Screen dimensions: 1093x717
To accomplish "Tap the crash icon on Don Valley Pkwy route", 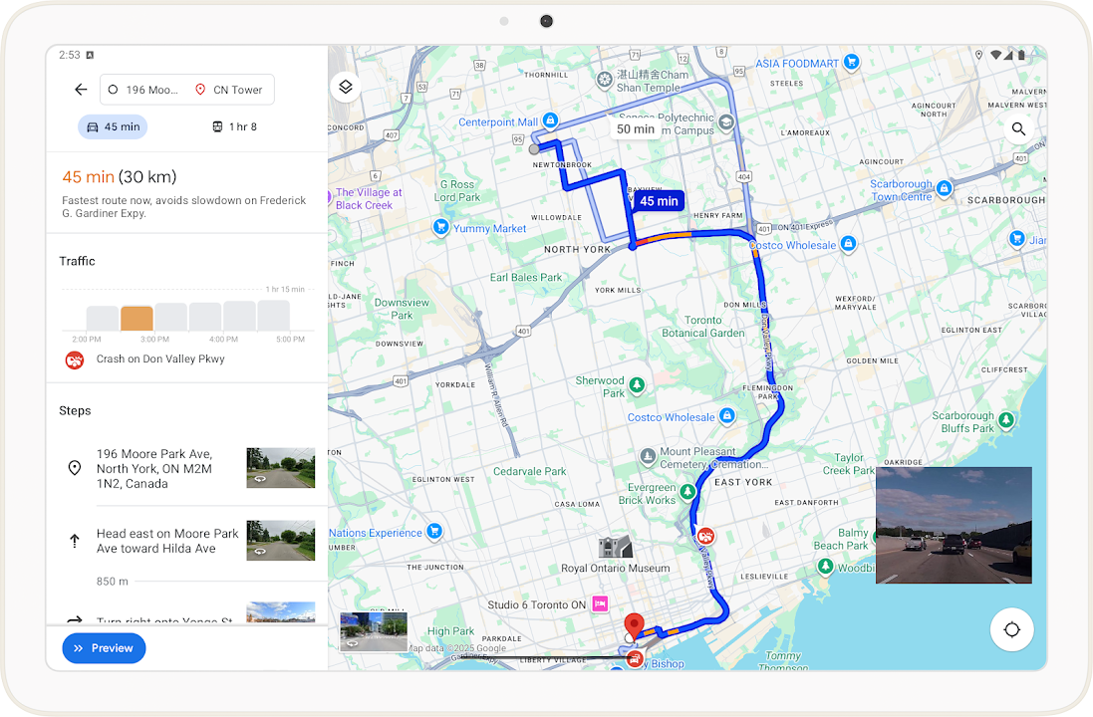I will [x=705, y=536].
